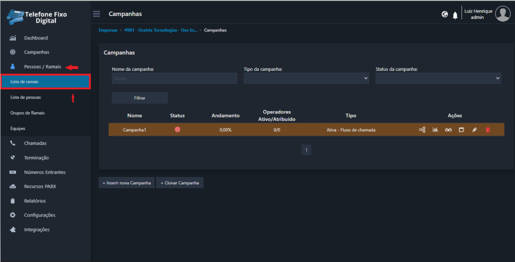515x262 pixels.
Task: Open the Tipo da campanha dropdown
Action: [306, 78]
